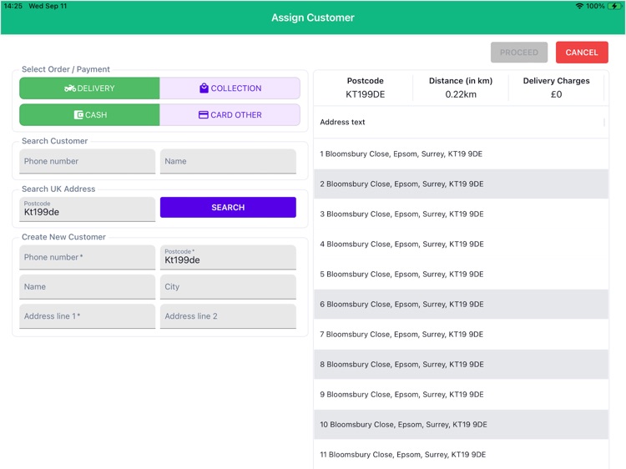The width and height of the screenshot is (626, 469).
Task: Focus the Search Customer phone number field
Action: 87,161
